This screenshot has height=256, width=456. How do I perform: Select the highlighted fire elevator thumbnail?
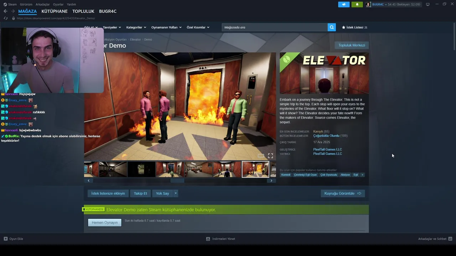pyautogui.click(x=255, y=169)
